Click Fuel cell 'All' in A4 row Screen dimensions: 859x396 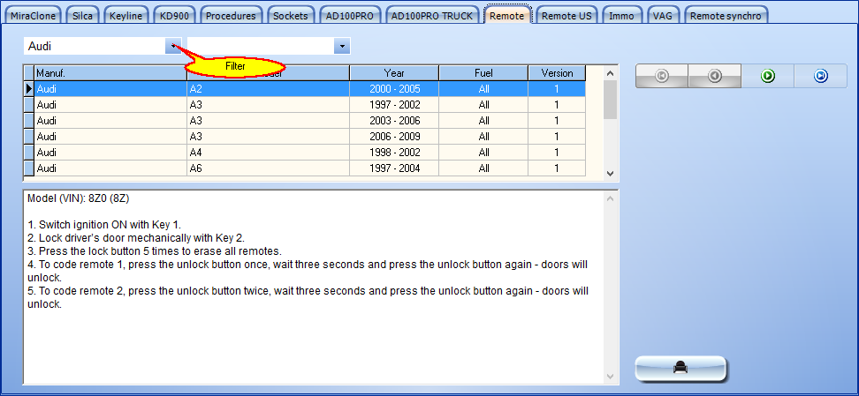[x=483, y=152]
